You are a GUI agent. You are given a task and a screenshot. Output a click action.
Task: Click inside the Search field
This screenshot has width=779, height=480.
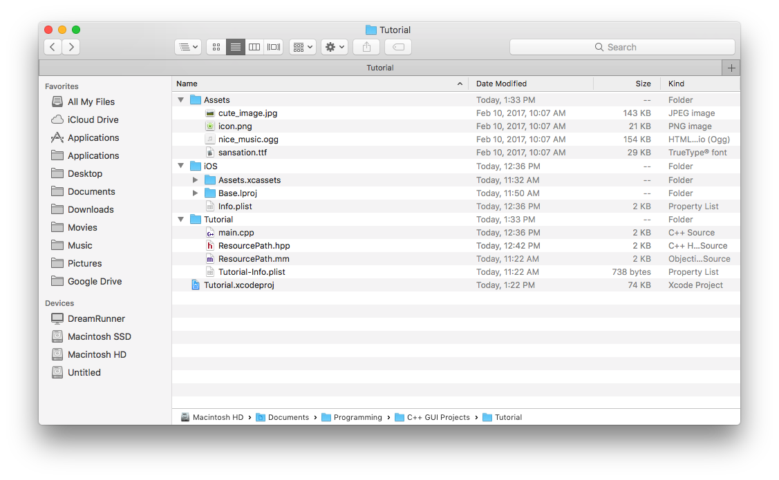pyautogui.click(x=621, y=46)
